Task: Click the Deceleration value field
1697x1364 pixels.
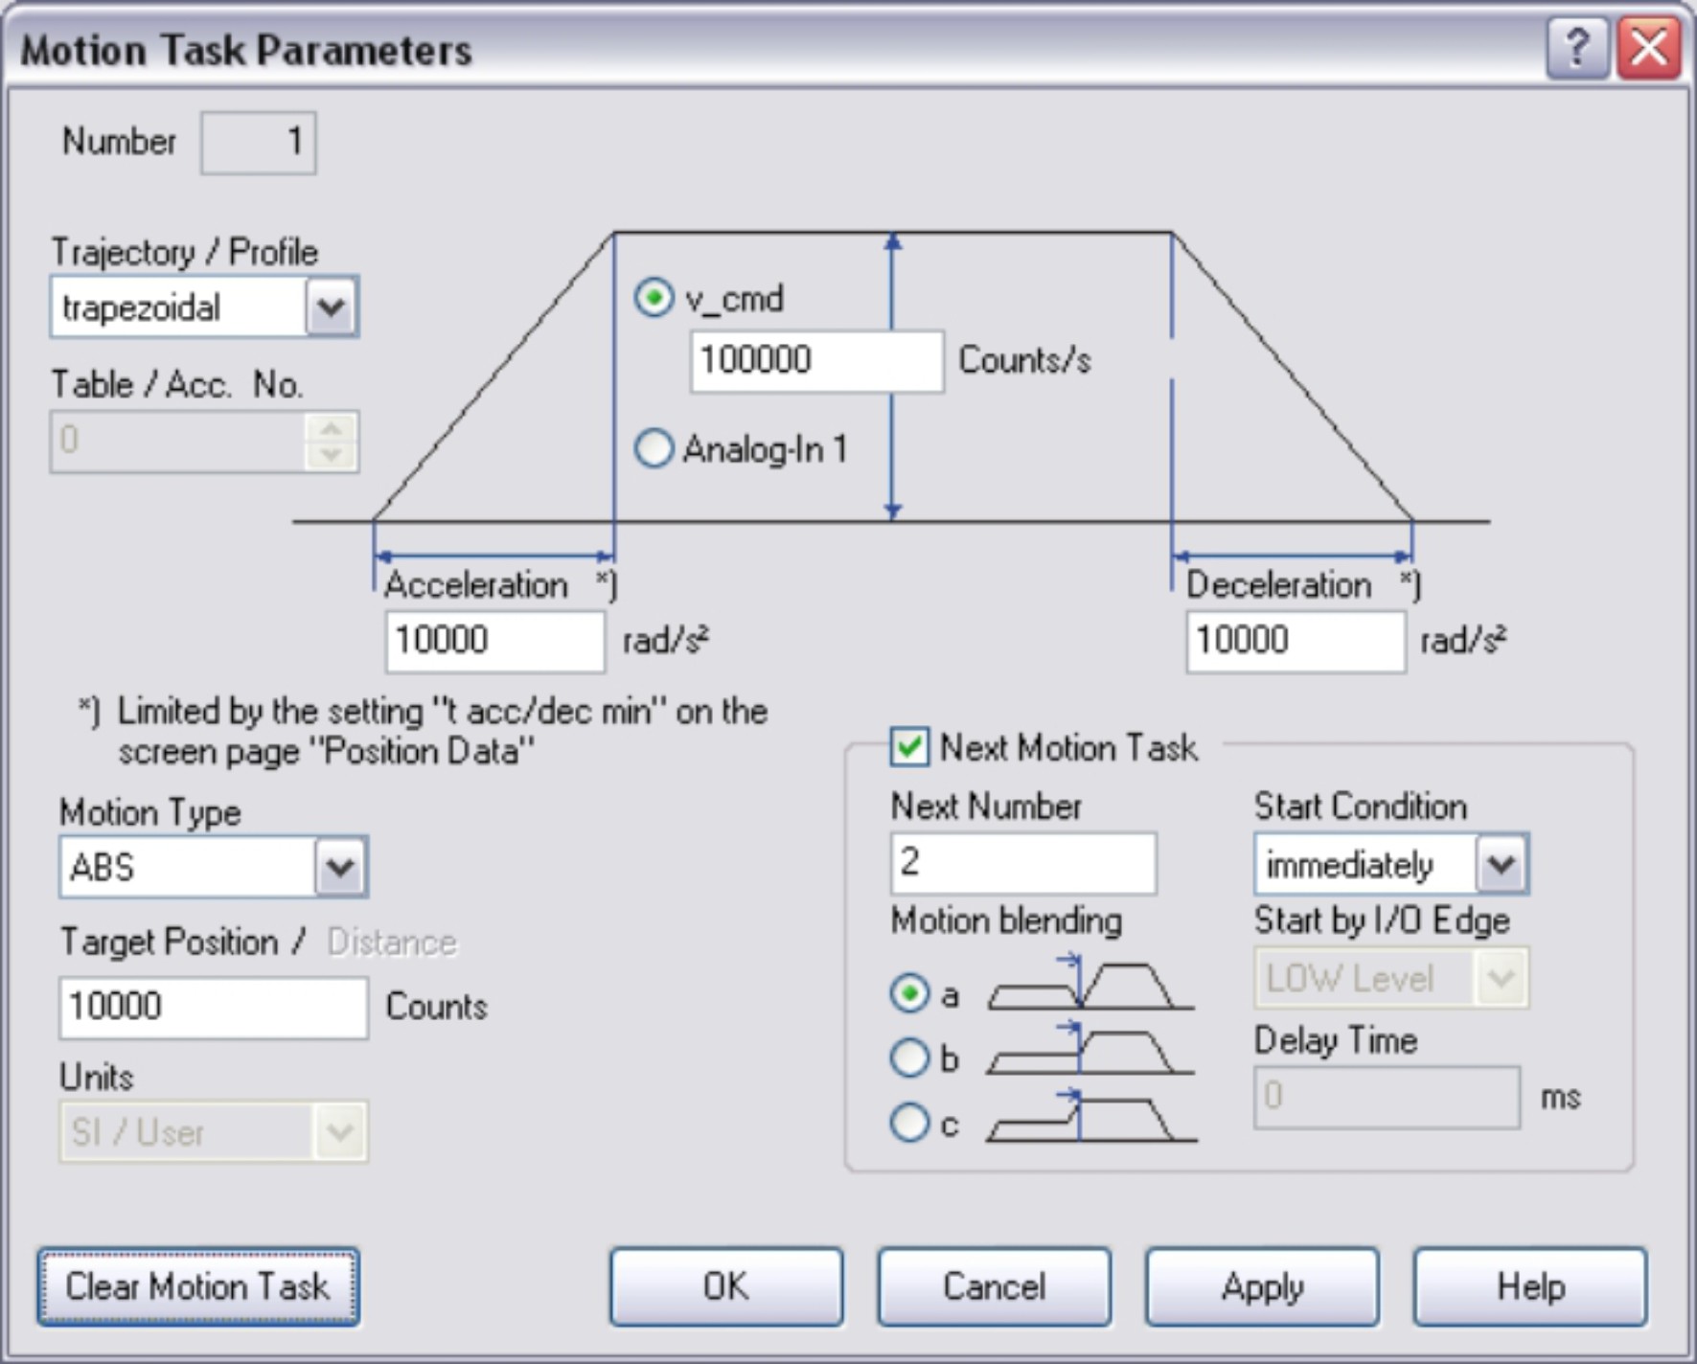Action: coord(1295,641)
